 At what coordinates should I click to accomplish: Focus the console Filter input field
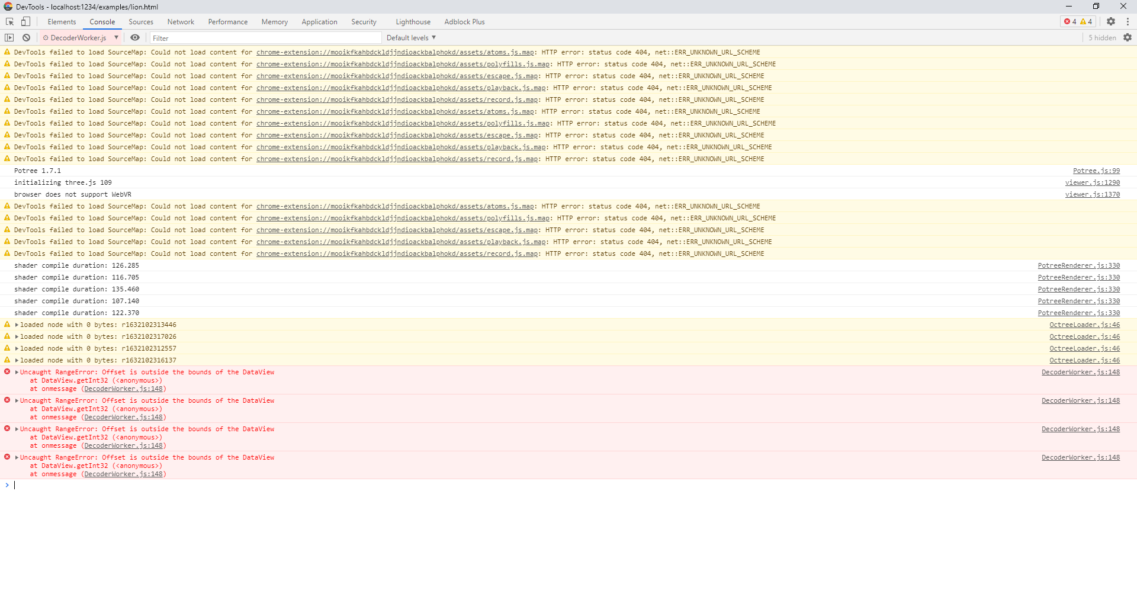(x=265, y=38)
